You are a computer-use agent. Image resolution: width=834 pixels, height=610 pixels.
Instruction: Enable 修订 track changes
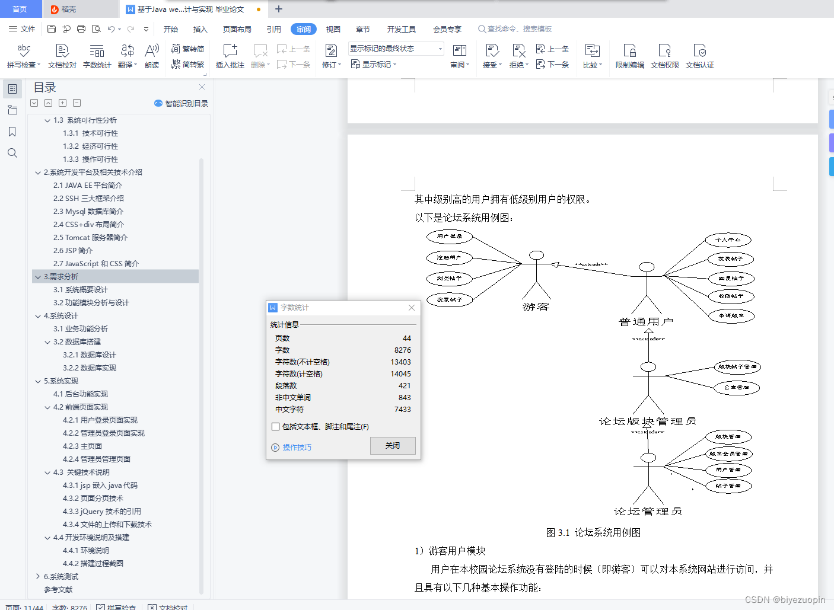pyautogui.click(x=330, y=56)
